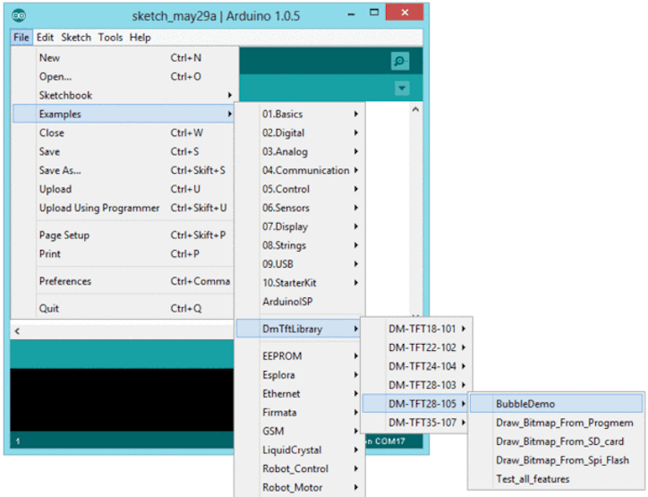Viewport: 648px width, 497px height.
Task: Close the Arduino window
Action: pos(406,13)
